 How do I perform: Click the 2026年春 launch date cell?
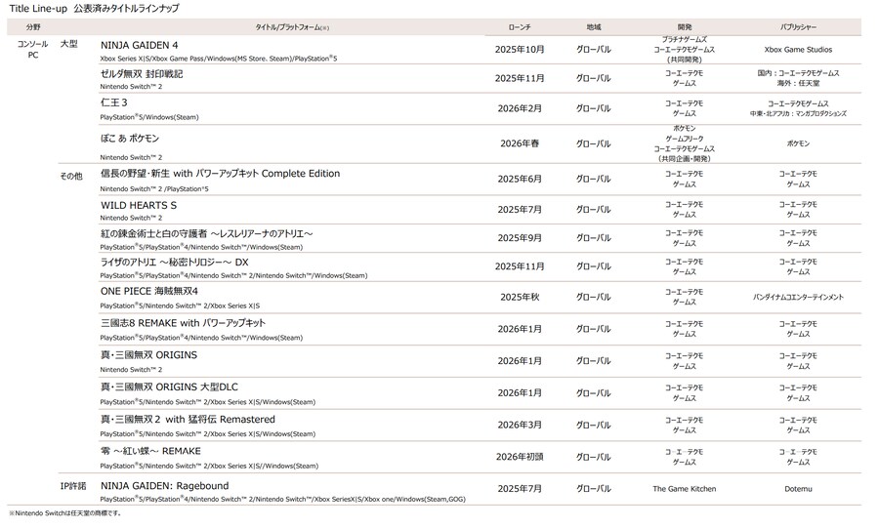point(520,143)
